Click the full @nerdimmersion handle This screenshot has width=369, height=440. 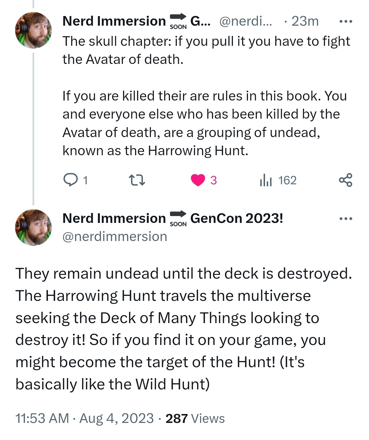(115, 237)
